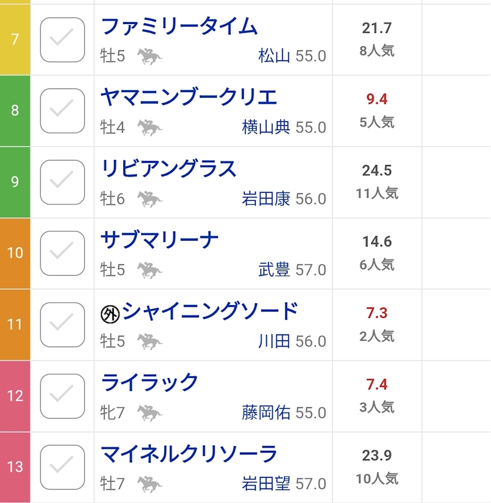Click the horse icon under ライラック
The image size is (491, 503).
[x=150, y=413]
